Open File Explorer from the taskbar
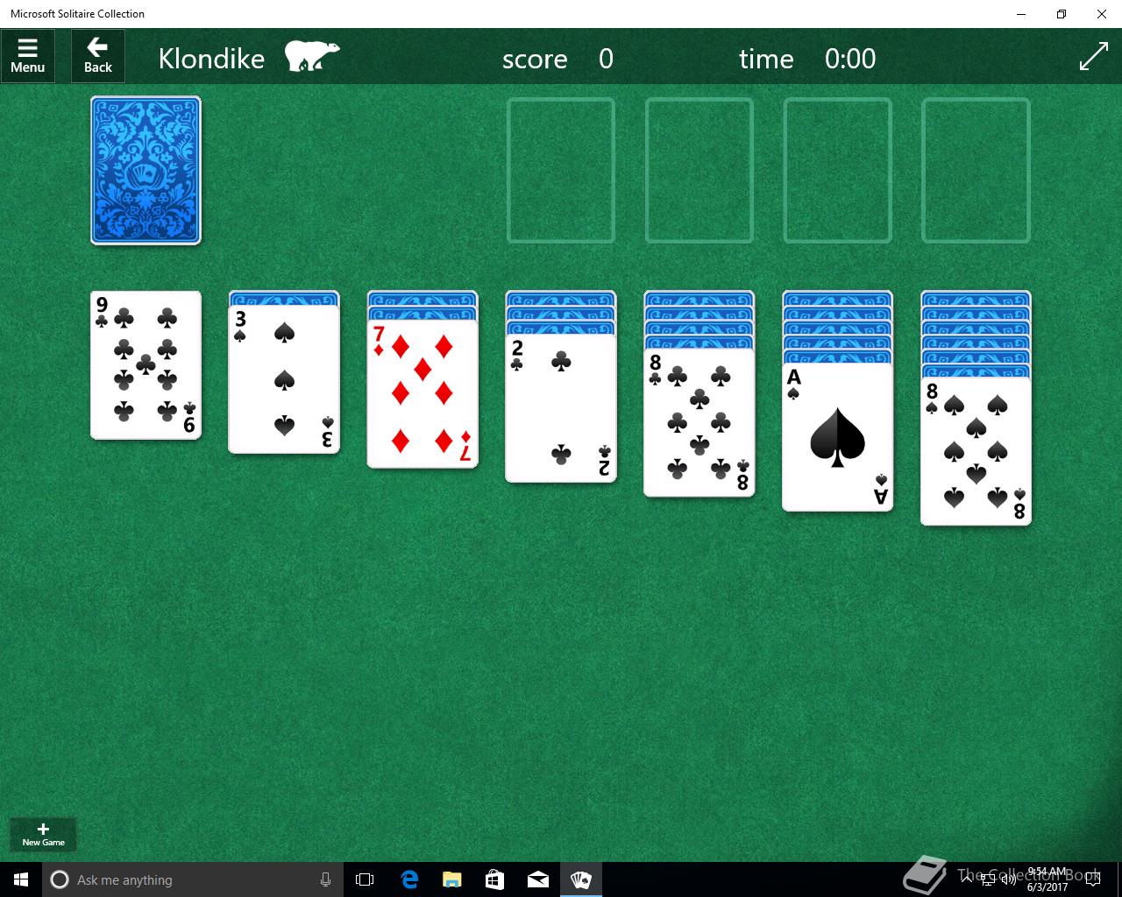 (x=452, y=879)
